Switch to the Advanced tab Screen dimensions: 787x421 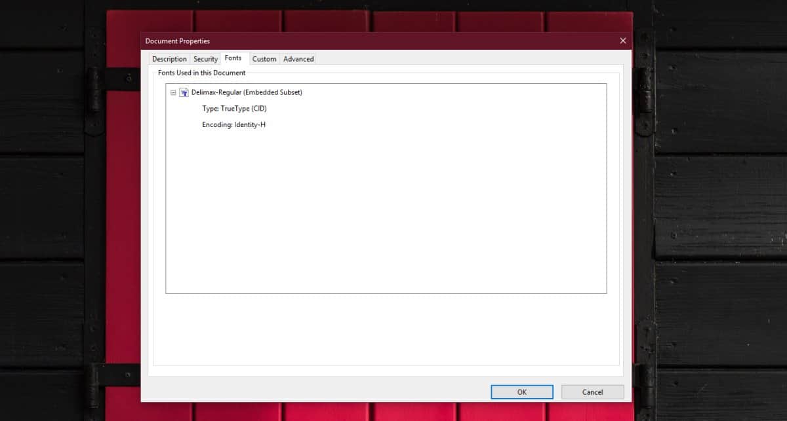(298, 59)
